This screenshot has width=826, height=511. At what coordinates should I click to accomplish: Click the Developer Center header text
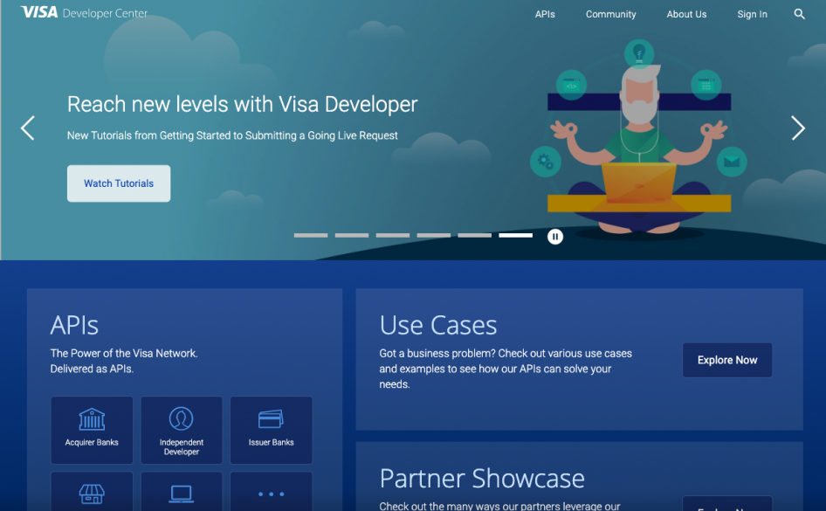click(x=105, y=13)
